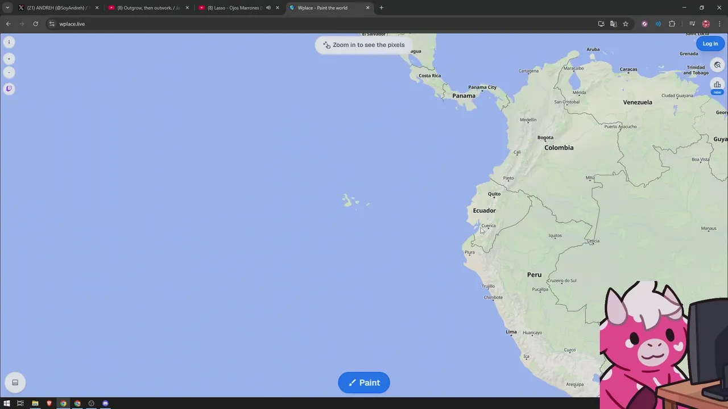Click the Ecuador country label
This screenshot has height=409, width=728.
[x=484, y=211]
